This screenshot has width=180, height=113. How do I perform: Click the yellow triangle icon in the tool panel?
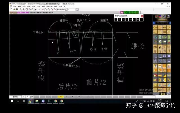(x=164, y=76)
